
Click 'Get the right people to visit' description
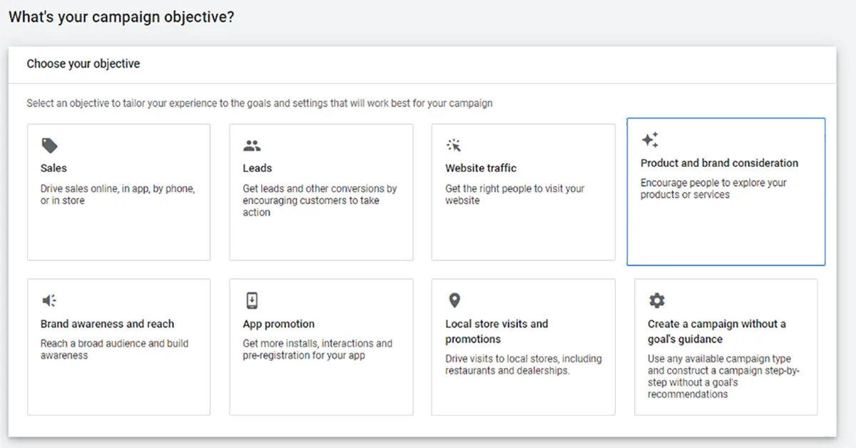[514, 195]
